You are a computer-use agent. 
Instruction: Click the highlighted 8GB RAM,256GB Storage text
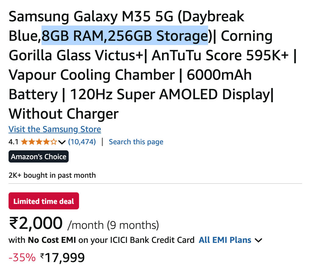pos(124,36)
